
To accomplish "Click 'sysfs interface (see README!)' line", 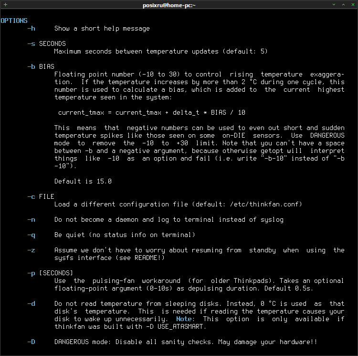I will [109, 258].
